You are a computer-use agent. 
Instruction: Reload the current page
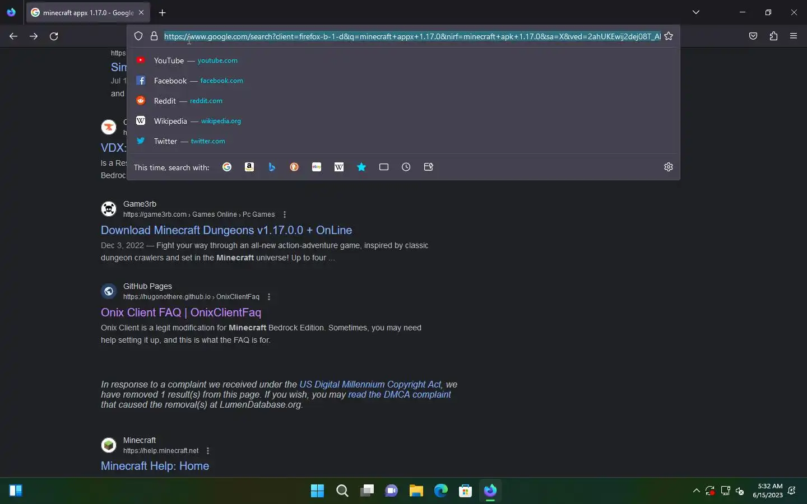tap(54, 36)
